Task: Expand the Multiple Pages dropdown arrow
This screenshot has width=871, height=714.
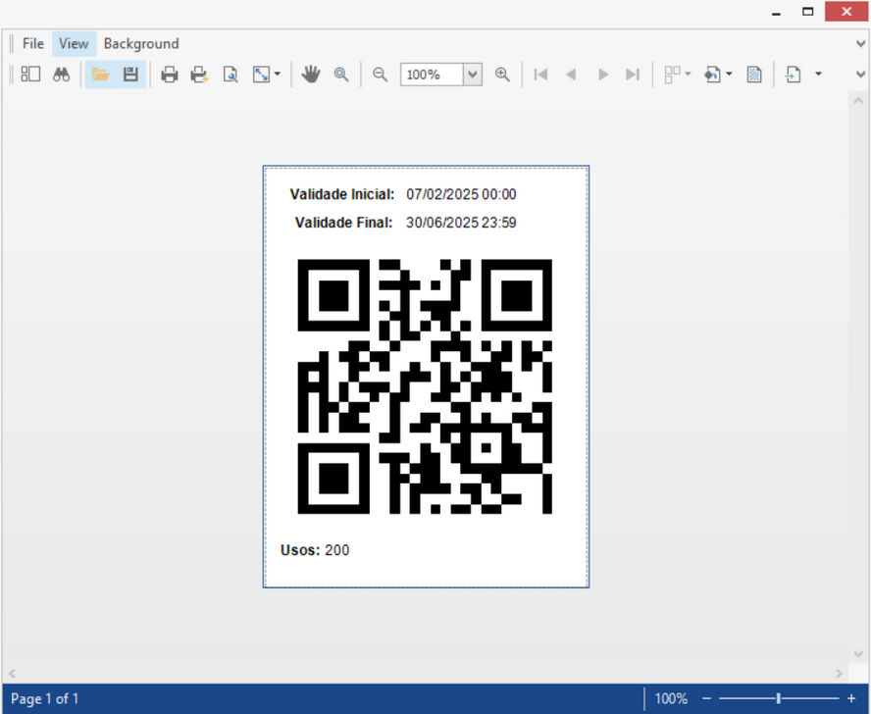Action: pyautogui.click(x=688, y=74)
